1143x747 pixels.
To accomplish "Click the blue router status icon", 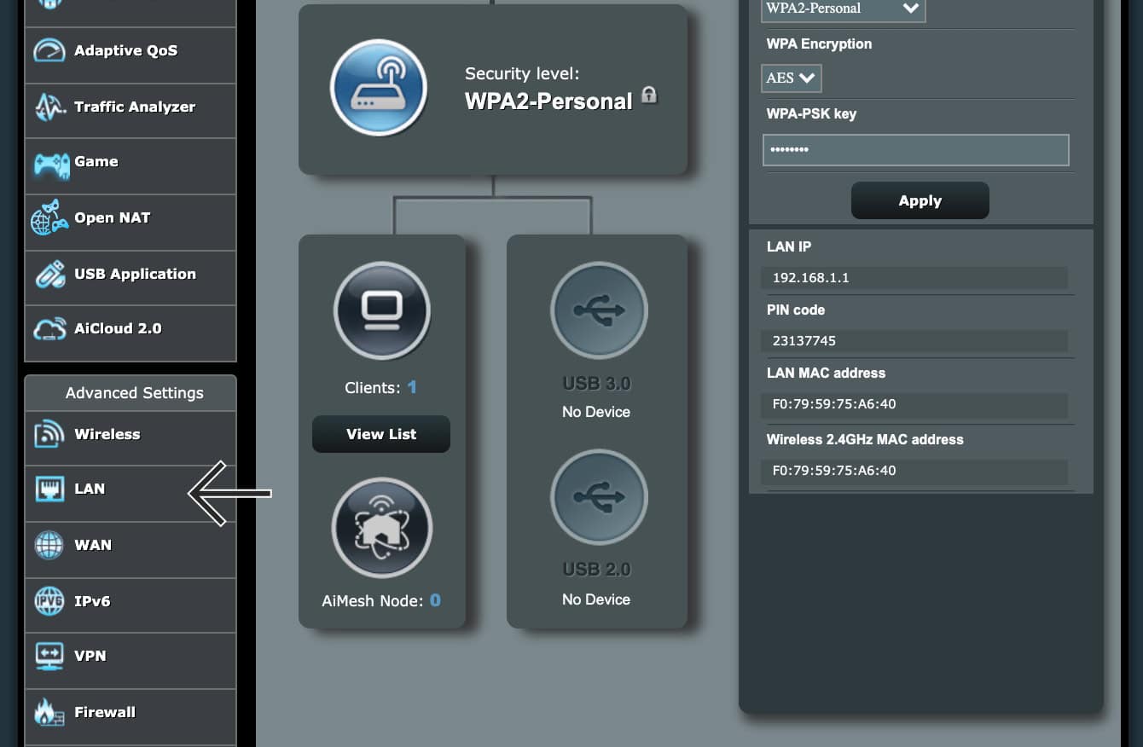I will click(x=378, y=87).
